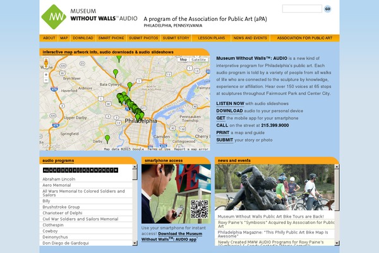Open the DOWNLOAD navigation item
Viewport: 379px width, 253px height.
click(x=83, y=38)
